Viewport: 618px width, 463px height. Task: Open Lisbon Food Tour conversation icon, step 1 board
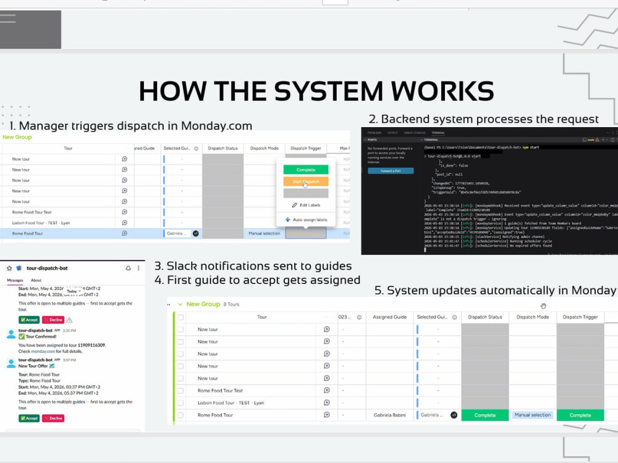point(125,222)
